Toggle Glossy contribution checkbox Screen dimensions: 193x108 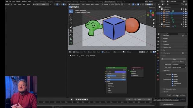tap(172, 81)
